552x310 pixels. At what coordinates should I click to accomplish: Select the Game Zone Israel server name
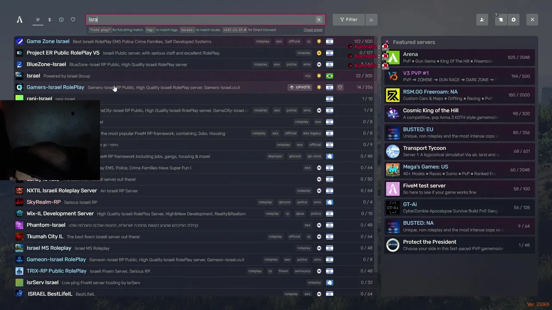[48, 41]
